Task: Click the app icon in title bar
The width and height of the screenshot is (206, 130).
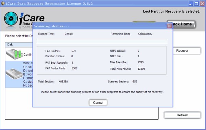Action: pos(3,3)
